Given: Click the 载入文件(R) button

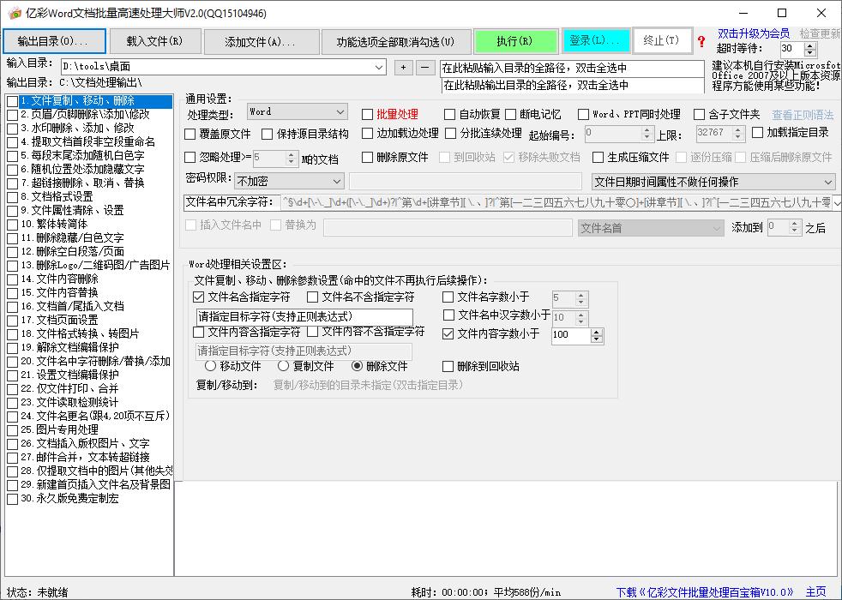Looking at the screenshot, I should [x=154, y=41].
